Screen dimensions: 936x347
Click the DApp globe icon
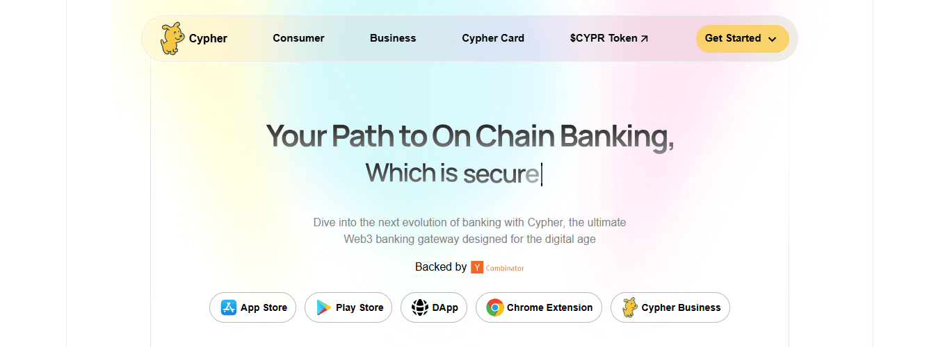coord(420,307)
